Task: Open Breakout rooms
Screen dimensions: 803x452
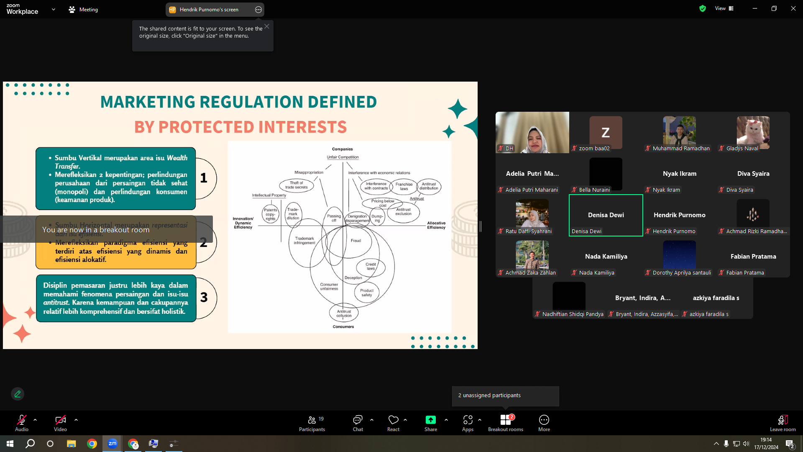Action: coord(506,423)
